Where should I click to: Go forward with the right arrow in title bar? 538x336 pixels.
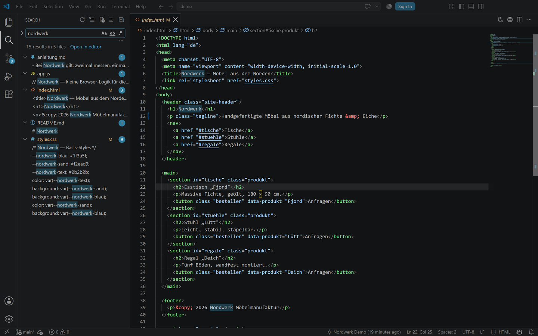coord(171,6)
